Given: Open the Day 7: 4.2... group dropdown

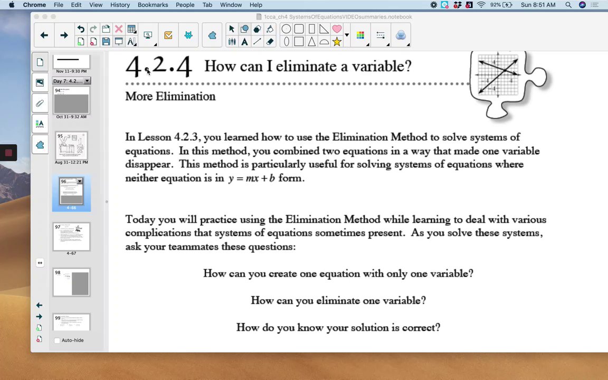Looking at the screenshot, I should (x=87, y=81).
